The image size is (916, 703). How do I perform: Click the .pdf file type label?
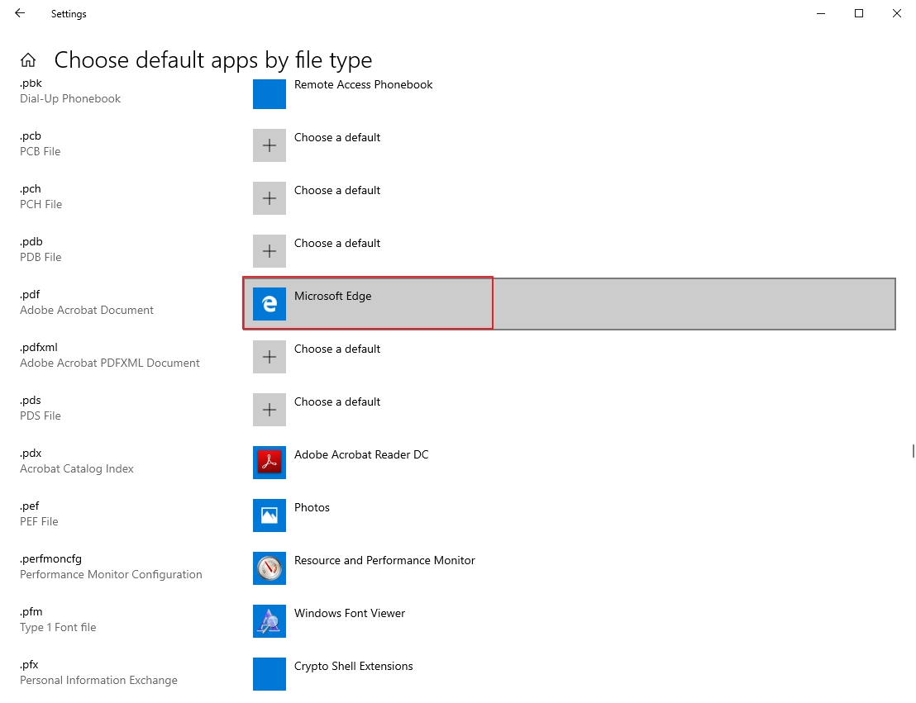point(30,294)
